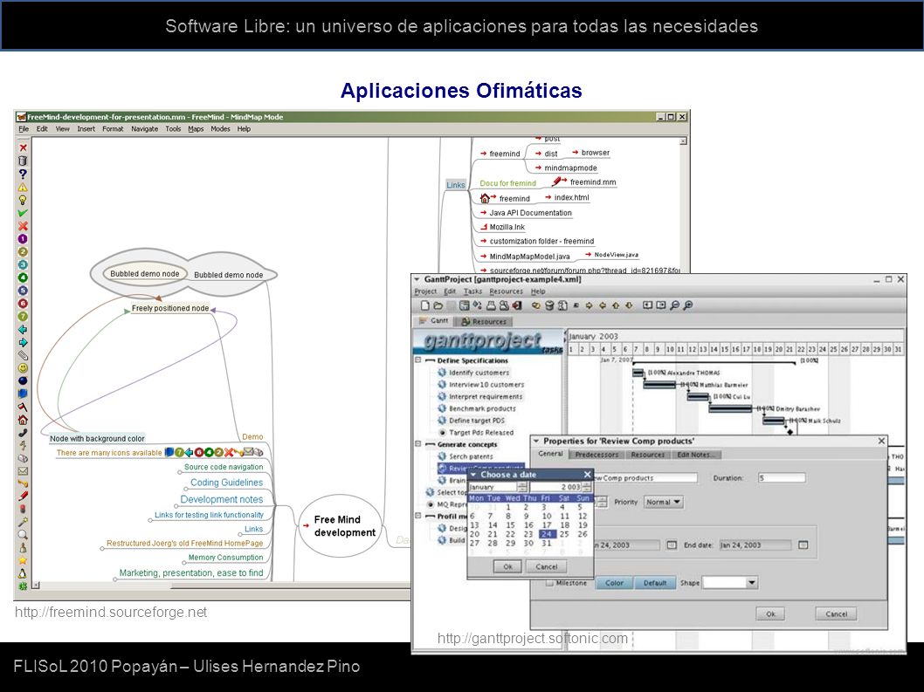Click the Open folder icon in GanttProject toolbar
The height and width of the screenshot is (692, 924).
(x=438, y=305)
